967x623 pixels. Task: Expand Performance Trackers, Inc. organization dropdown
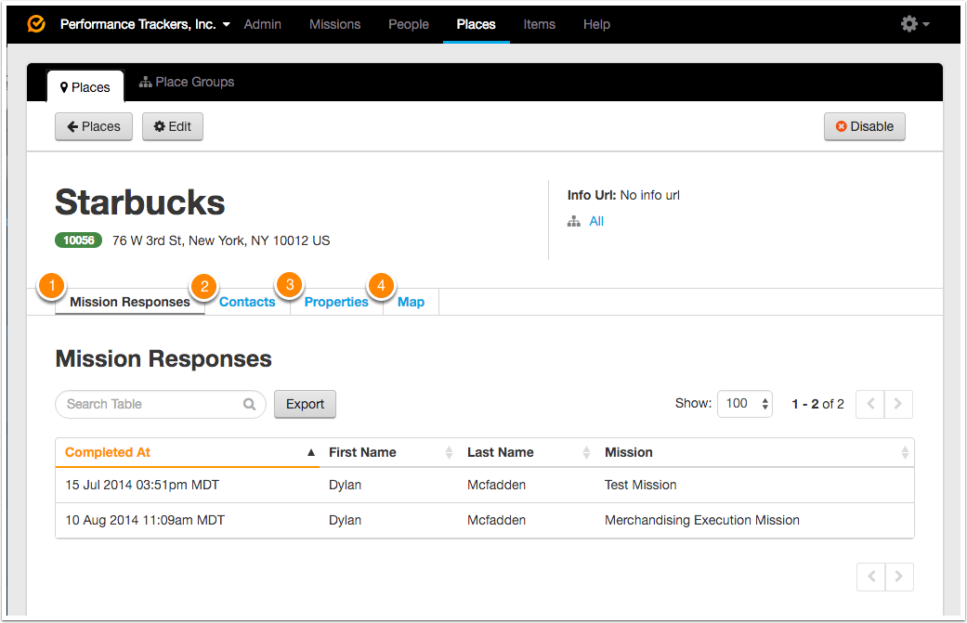pyautogui.click(x=145, y=24)
